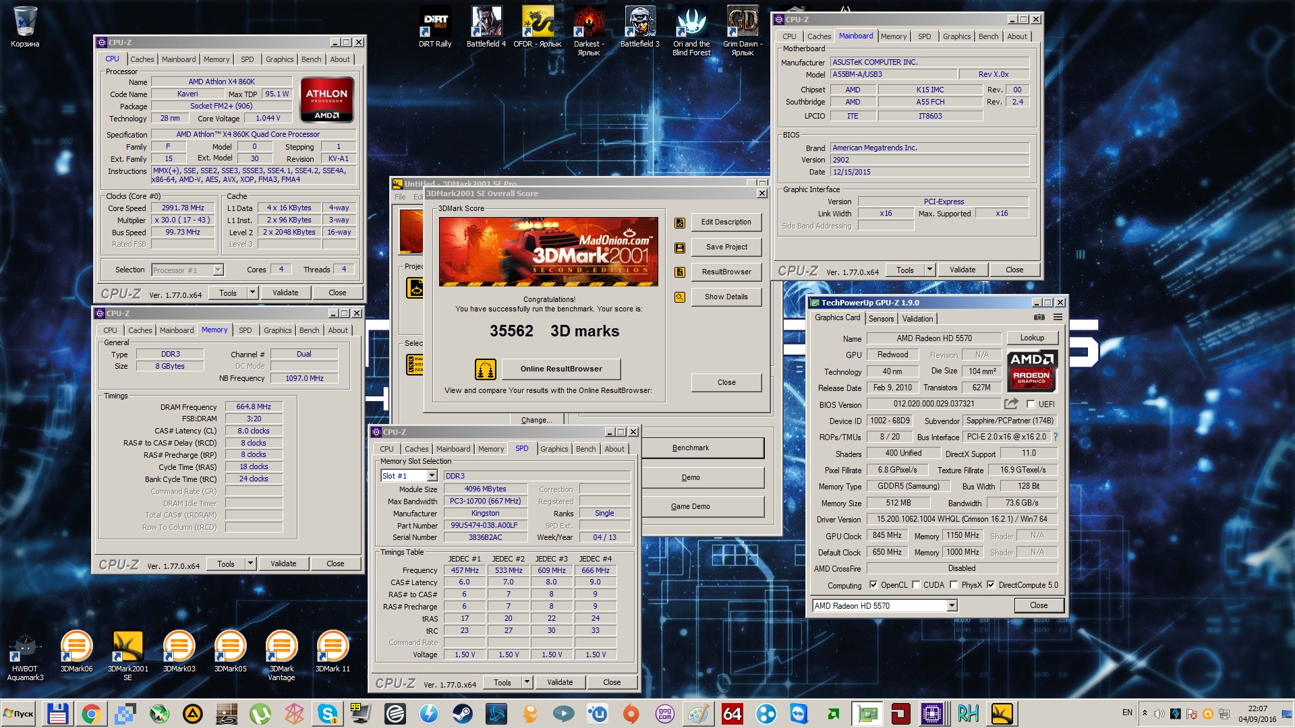Click the Save Project floppy icon
Screen dimensions: 1295x728
tap(680, 247)
